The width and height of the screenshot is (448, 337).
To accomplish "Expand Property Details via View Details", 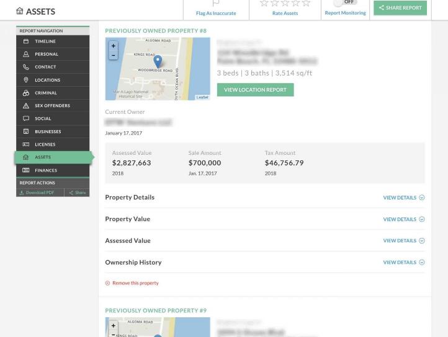I will pyautogui.click(x=404, y=198).
